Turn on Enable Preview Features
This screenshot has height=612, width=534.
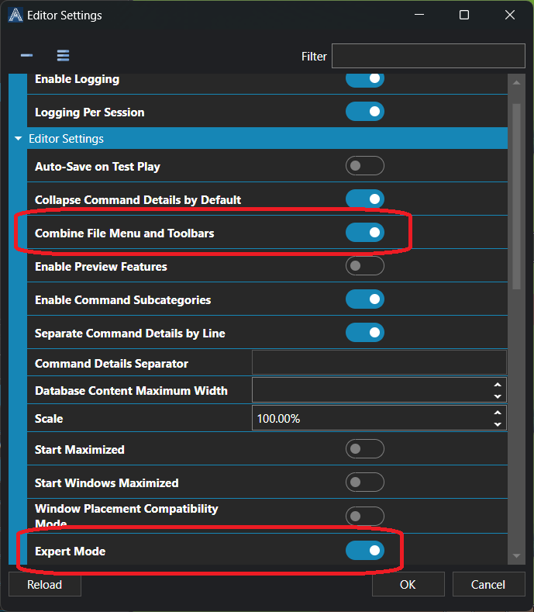click(364, 266)
